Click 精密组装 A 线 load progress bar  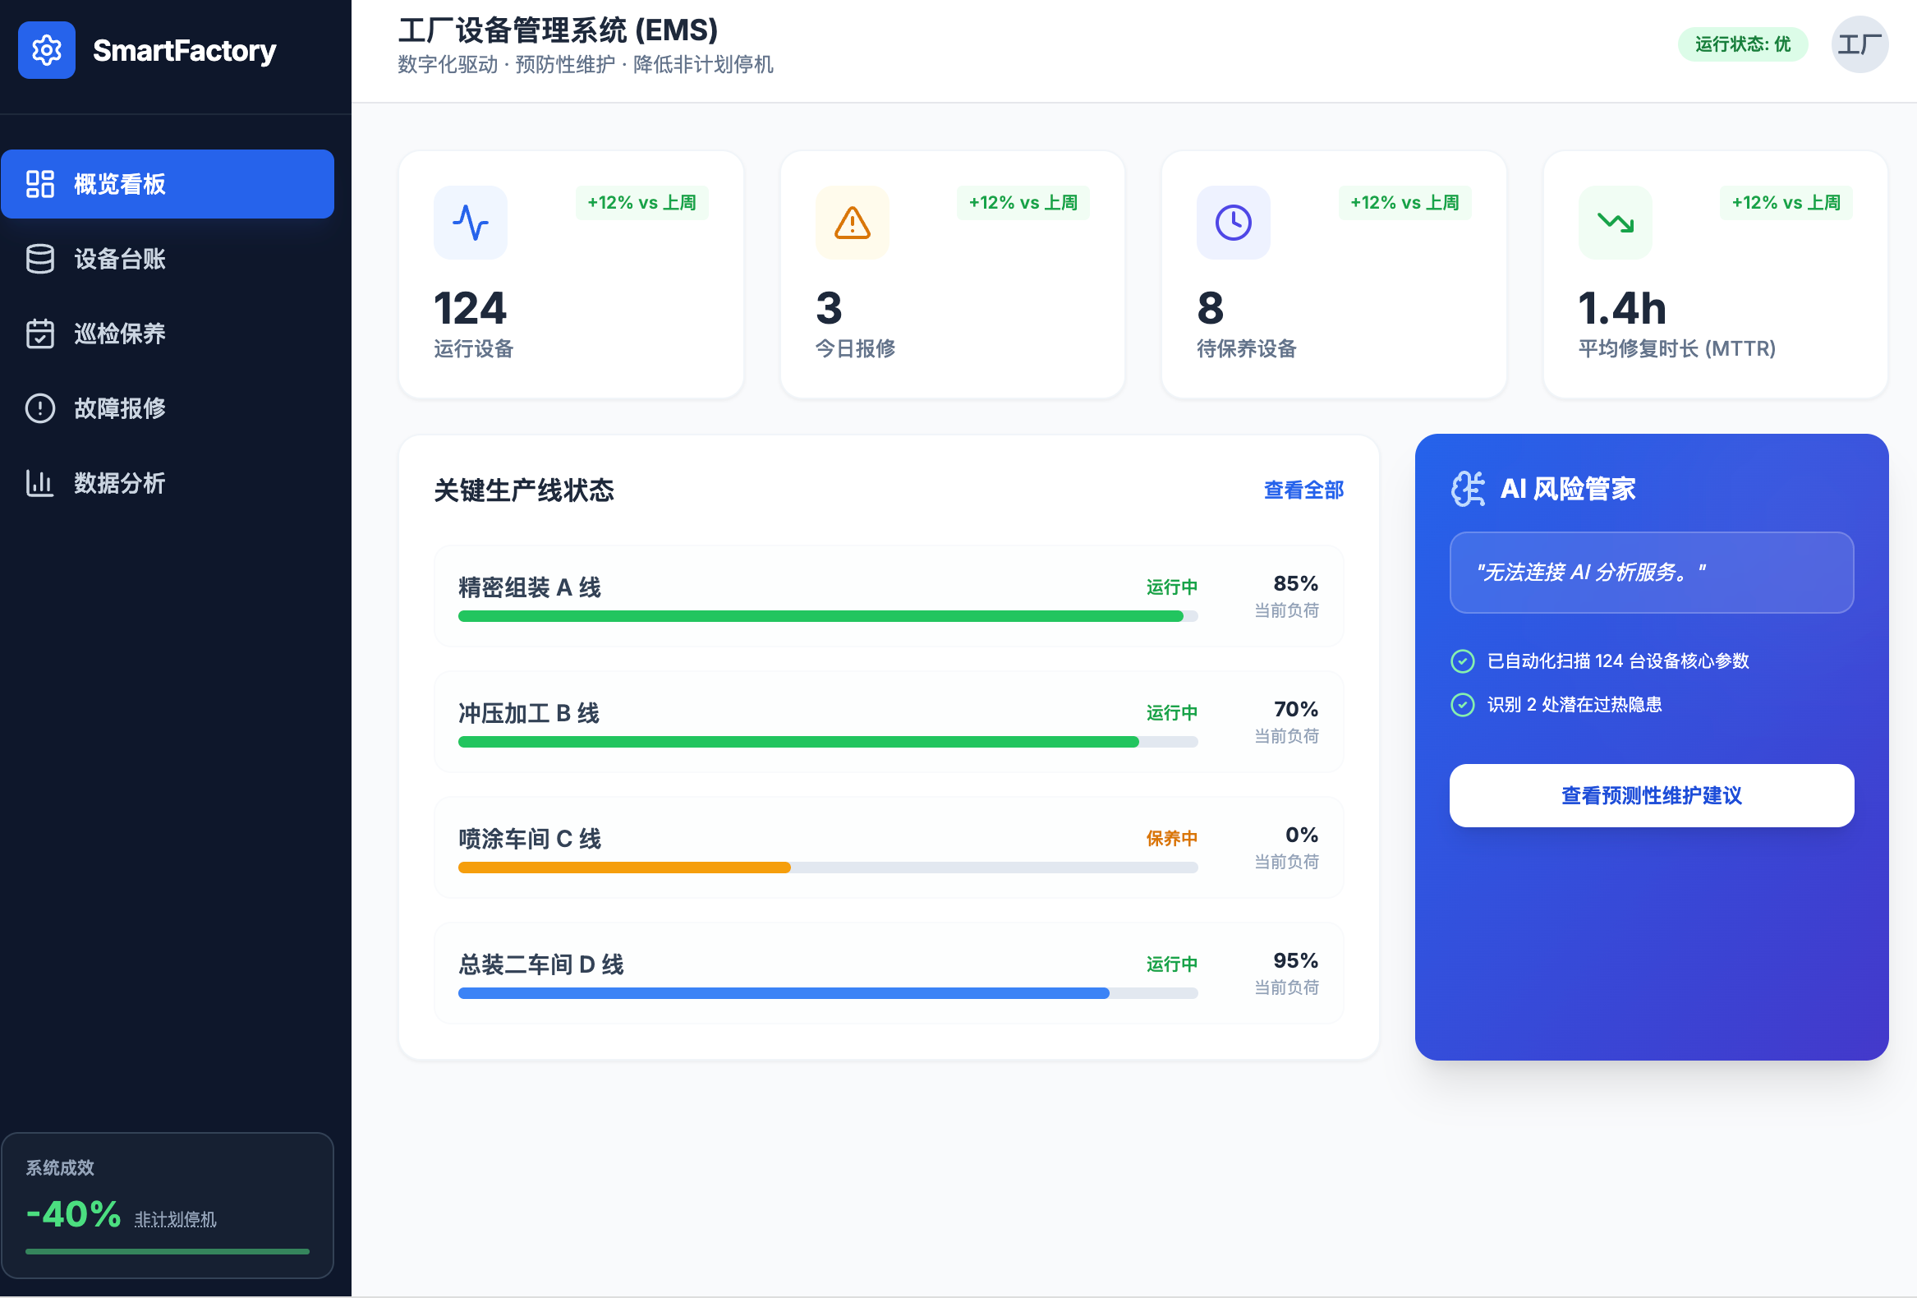click(x=827, y=616)
